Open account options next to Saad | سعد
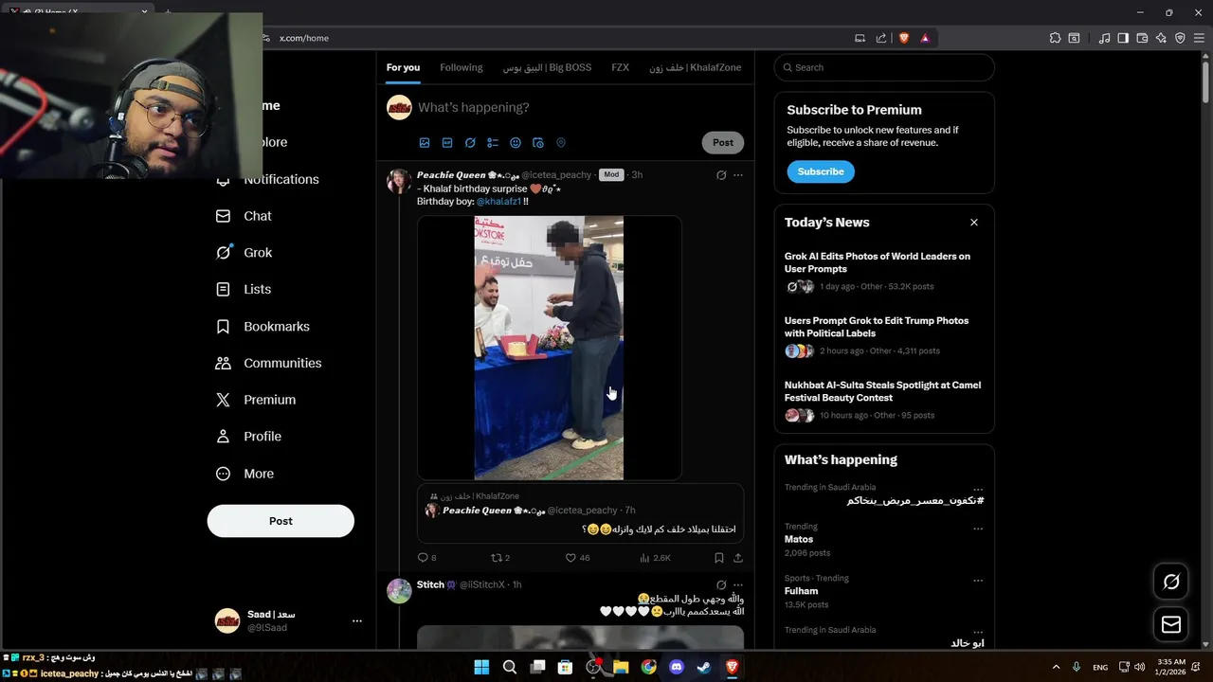The height and width of the screenshot is (682, 1213). (357, 620)
